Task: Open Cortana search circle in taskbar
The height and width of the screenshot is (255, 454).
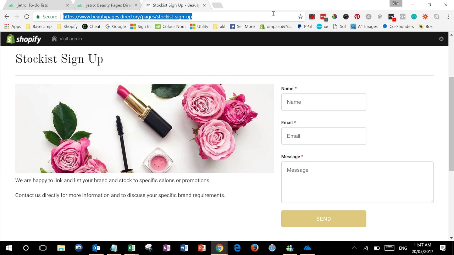Action: (26, 248)
